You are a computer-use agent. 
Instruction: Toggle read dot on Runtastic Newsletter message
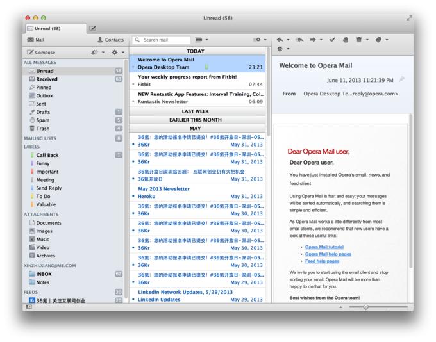point(133,101)
